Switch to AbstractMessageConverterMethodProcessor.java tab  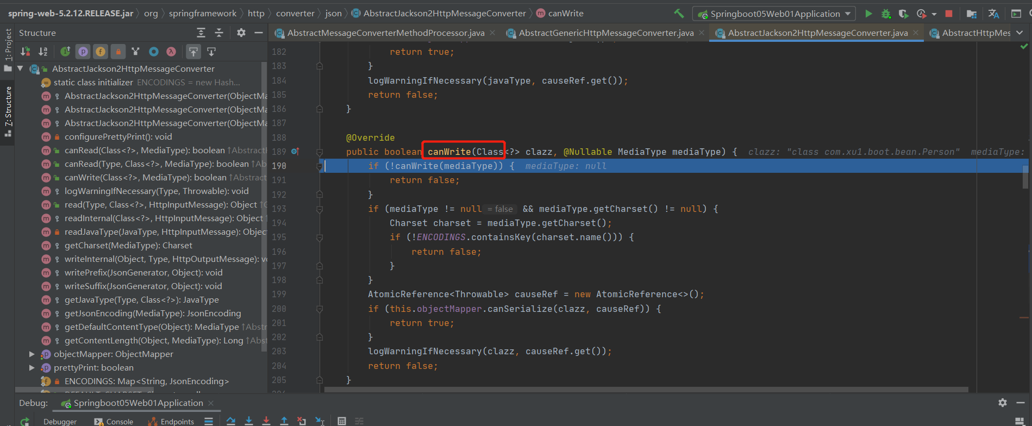385,33
